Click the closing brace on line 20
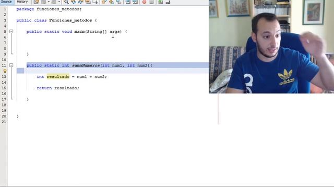This screenshot has width=334, height=187. pyautogui.click(x=17, y=116)
